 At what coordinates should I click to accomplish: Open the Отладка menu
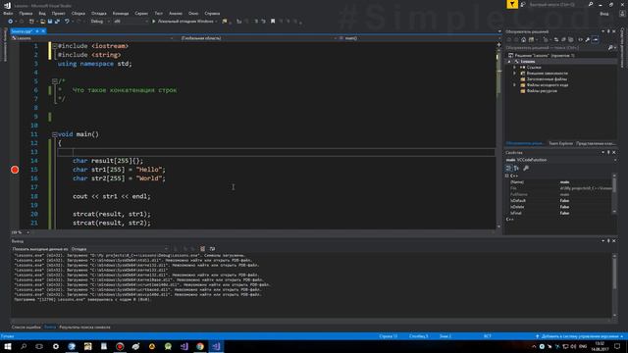[x=99, y=13]
